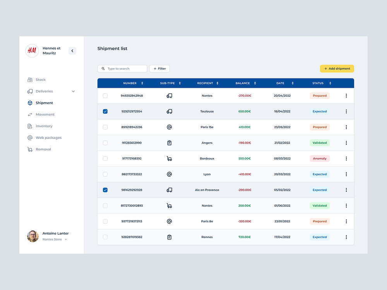Image resolution: width=387 pixels, height=290 pixels.
Task: Click the Movement arrows icon
Action: coord(30,114)
